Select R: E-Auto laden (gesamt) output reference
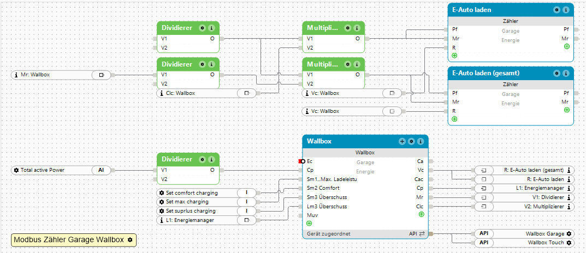 524,170
